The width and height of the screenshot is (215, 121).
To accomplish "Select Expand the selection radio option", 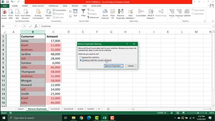I will [81, 57].
